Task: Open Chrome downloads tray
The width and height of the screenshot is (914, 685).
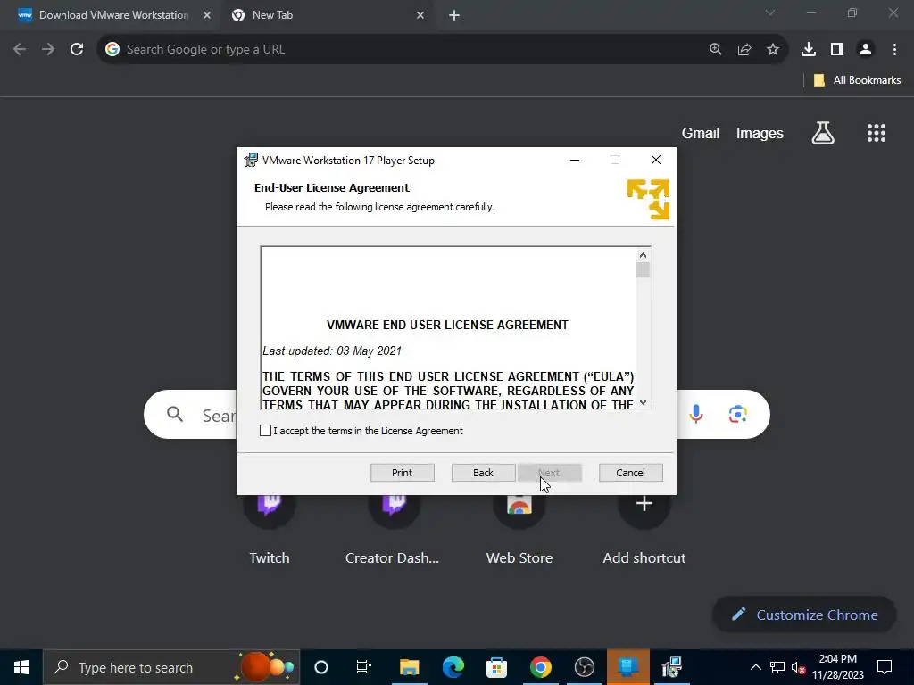Action: [809, 49]
